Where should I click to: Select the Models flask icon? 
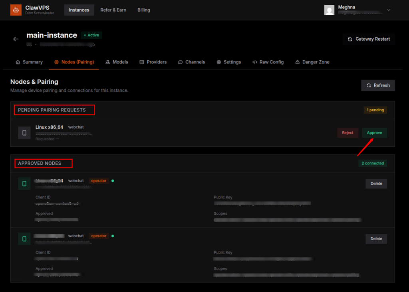[x=107, y=62]
